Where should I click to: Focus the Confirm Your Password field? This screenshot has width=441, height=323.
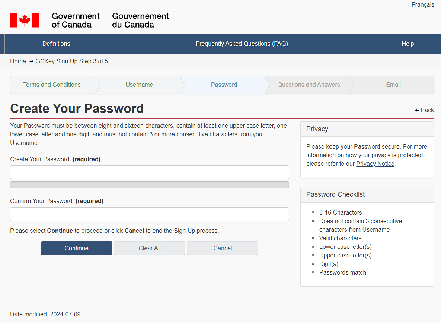149,214
